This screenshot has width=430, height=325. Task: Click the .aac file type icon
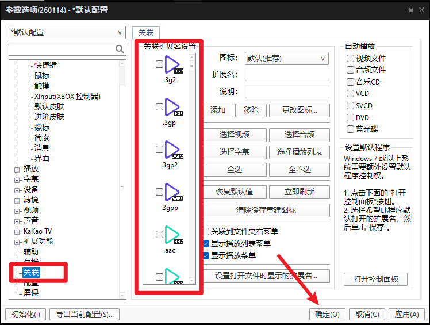(x=174, y=235)
